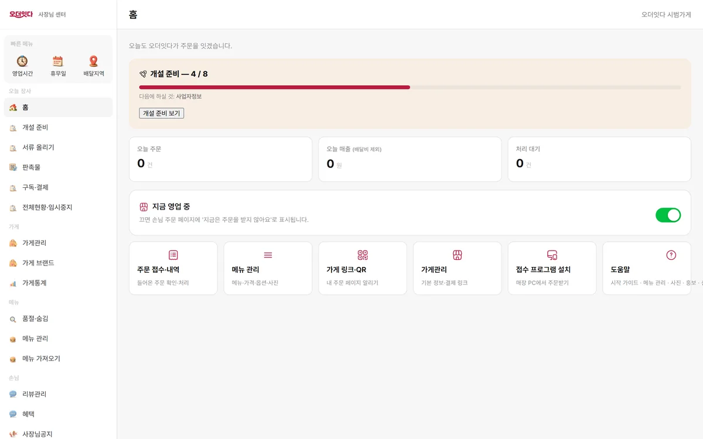Open 구독·결제 sidebar item
Viewport: 703px width, 439px height.
[x=58, y=187]
